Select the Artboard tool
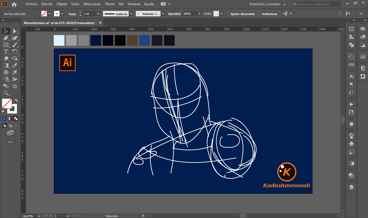The width and height of the screenshot is (368, 218). tap(15, 86)
